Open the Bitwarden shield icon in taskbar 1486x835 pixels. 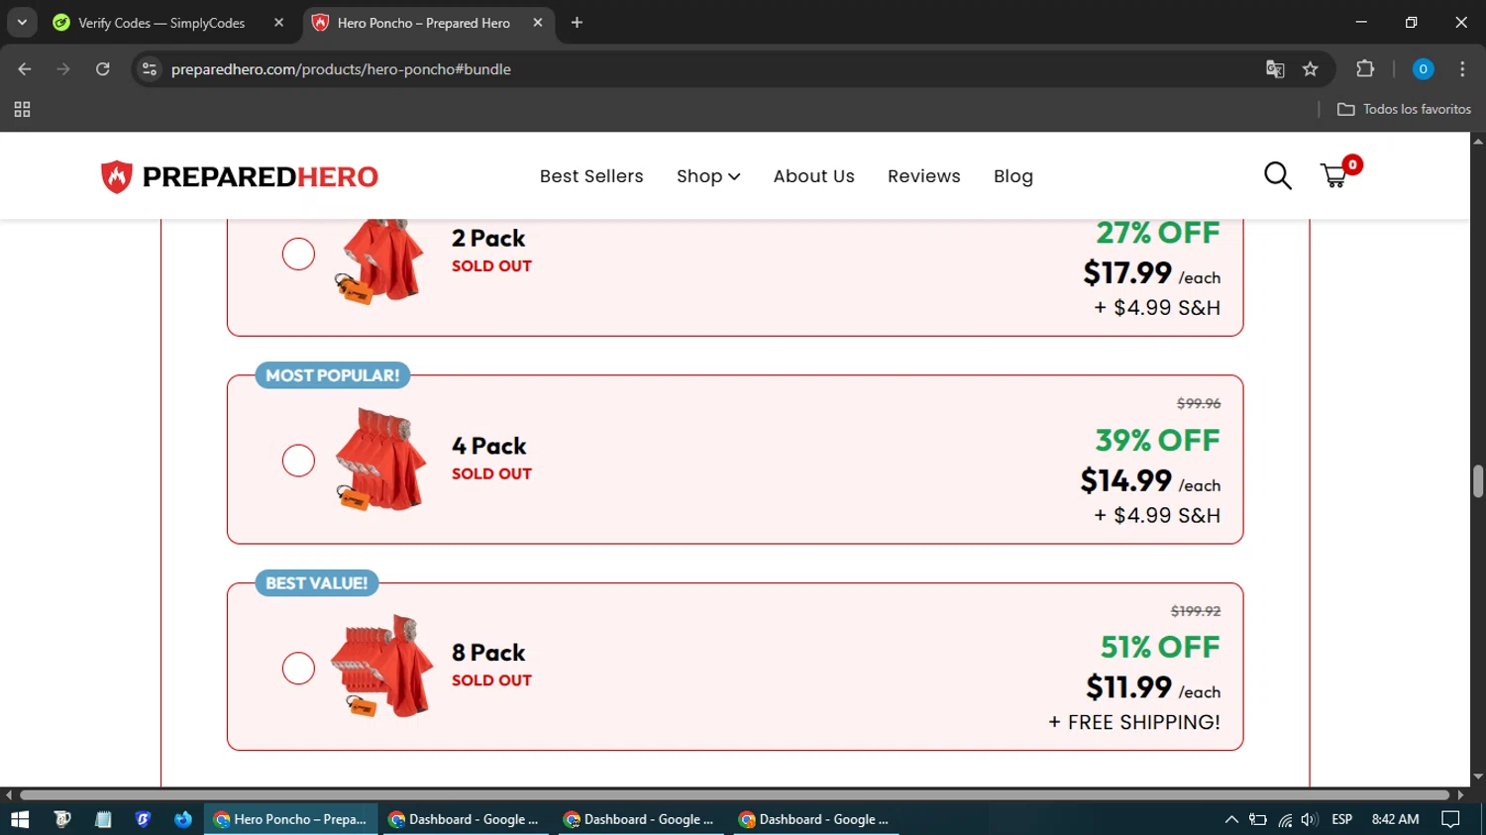click(x=143, y=819)
